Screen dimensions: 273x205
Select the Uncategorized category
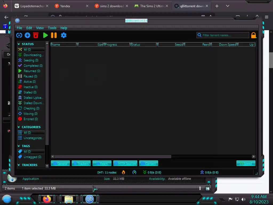coord(31,138)
